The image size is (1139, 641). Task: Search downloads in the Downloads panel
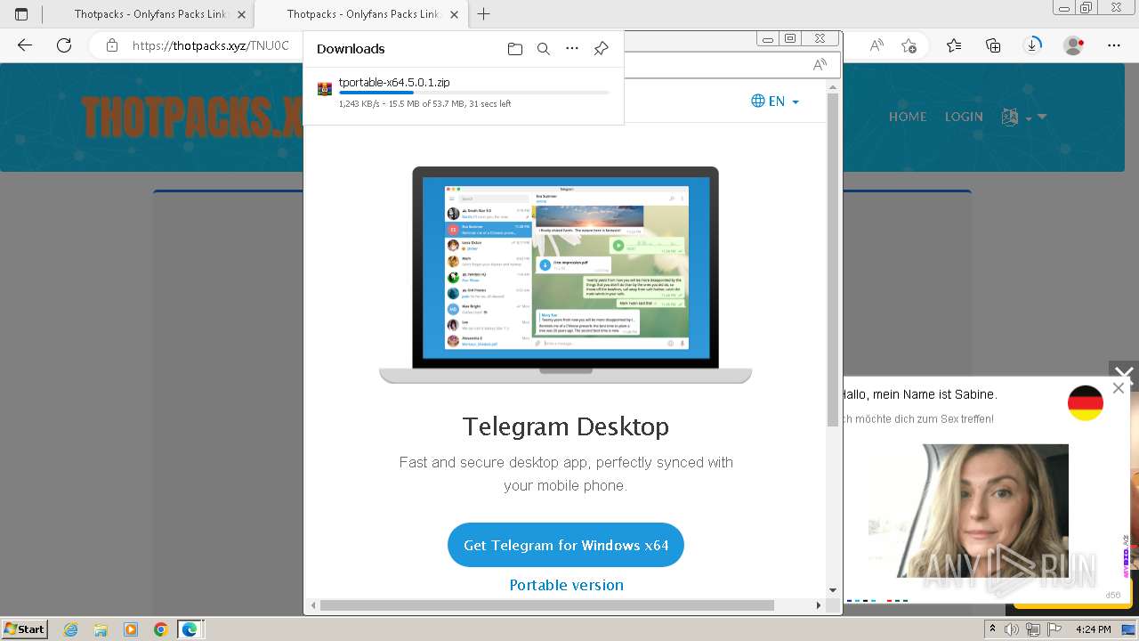tap(544, 49)
